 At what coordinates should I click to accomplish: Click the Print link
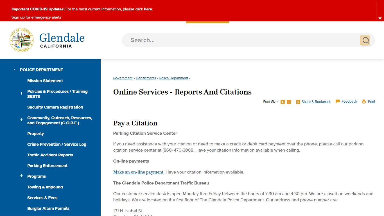(371, 102)
